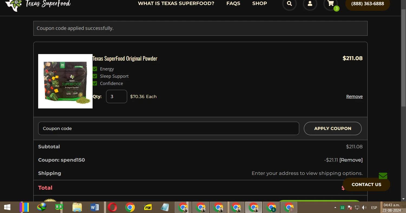Open the volume speaker tray icon

point(364,208)
